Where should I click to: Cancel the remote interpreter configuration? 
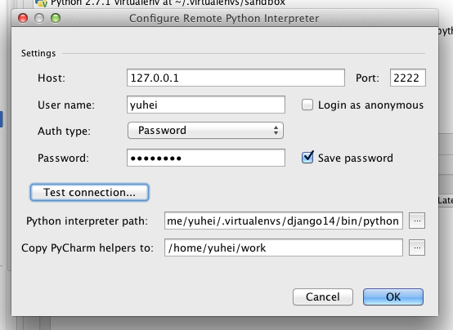pos(323,297)
